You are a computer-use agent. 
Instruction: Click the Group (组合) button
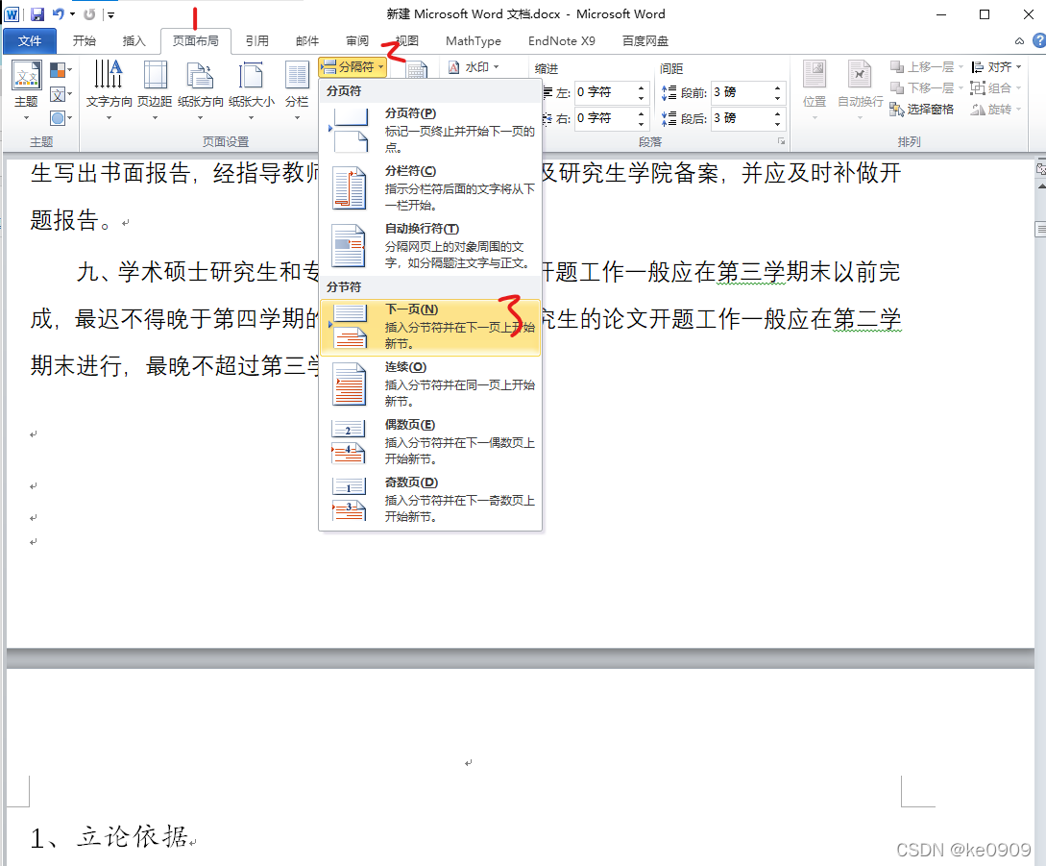pos(996,88)
